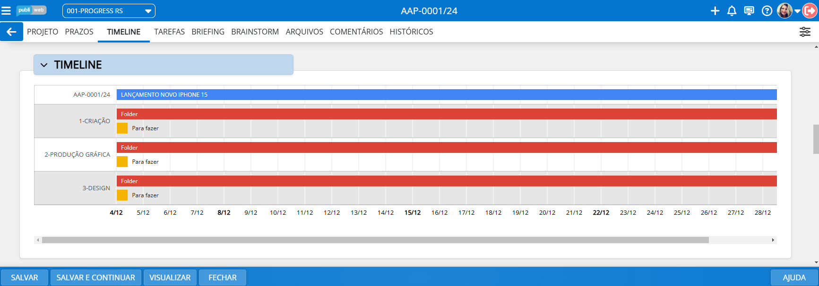This screenshot has width=819, height=286.
Task: Click the page vertical scrollbar thumb
Action: click(816, 139)
